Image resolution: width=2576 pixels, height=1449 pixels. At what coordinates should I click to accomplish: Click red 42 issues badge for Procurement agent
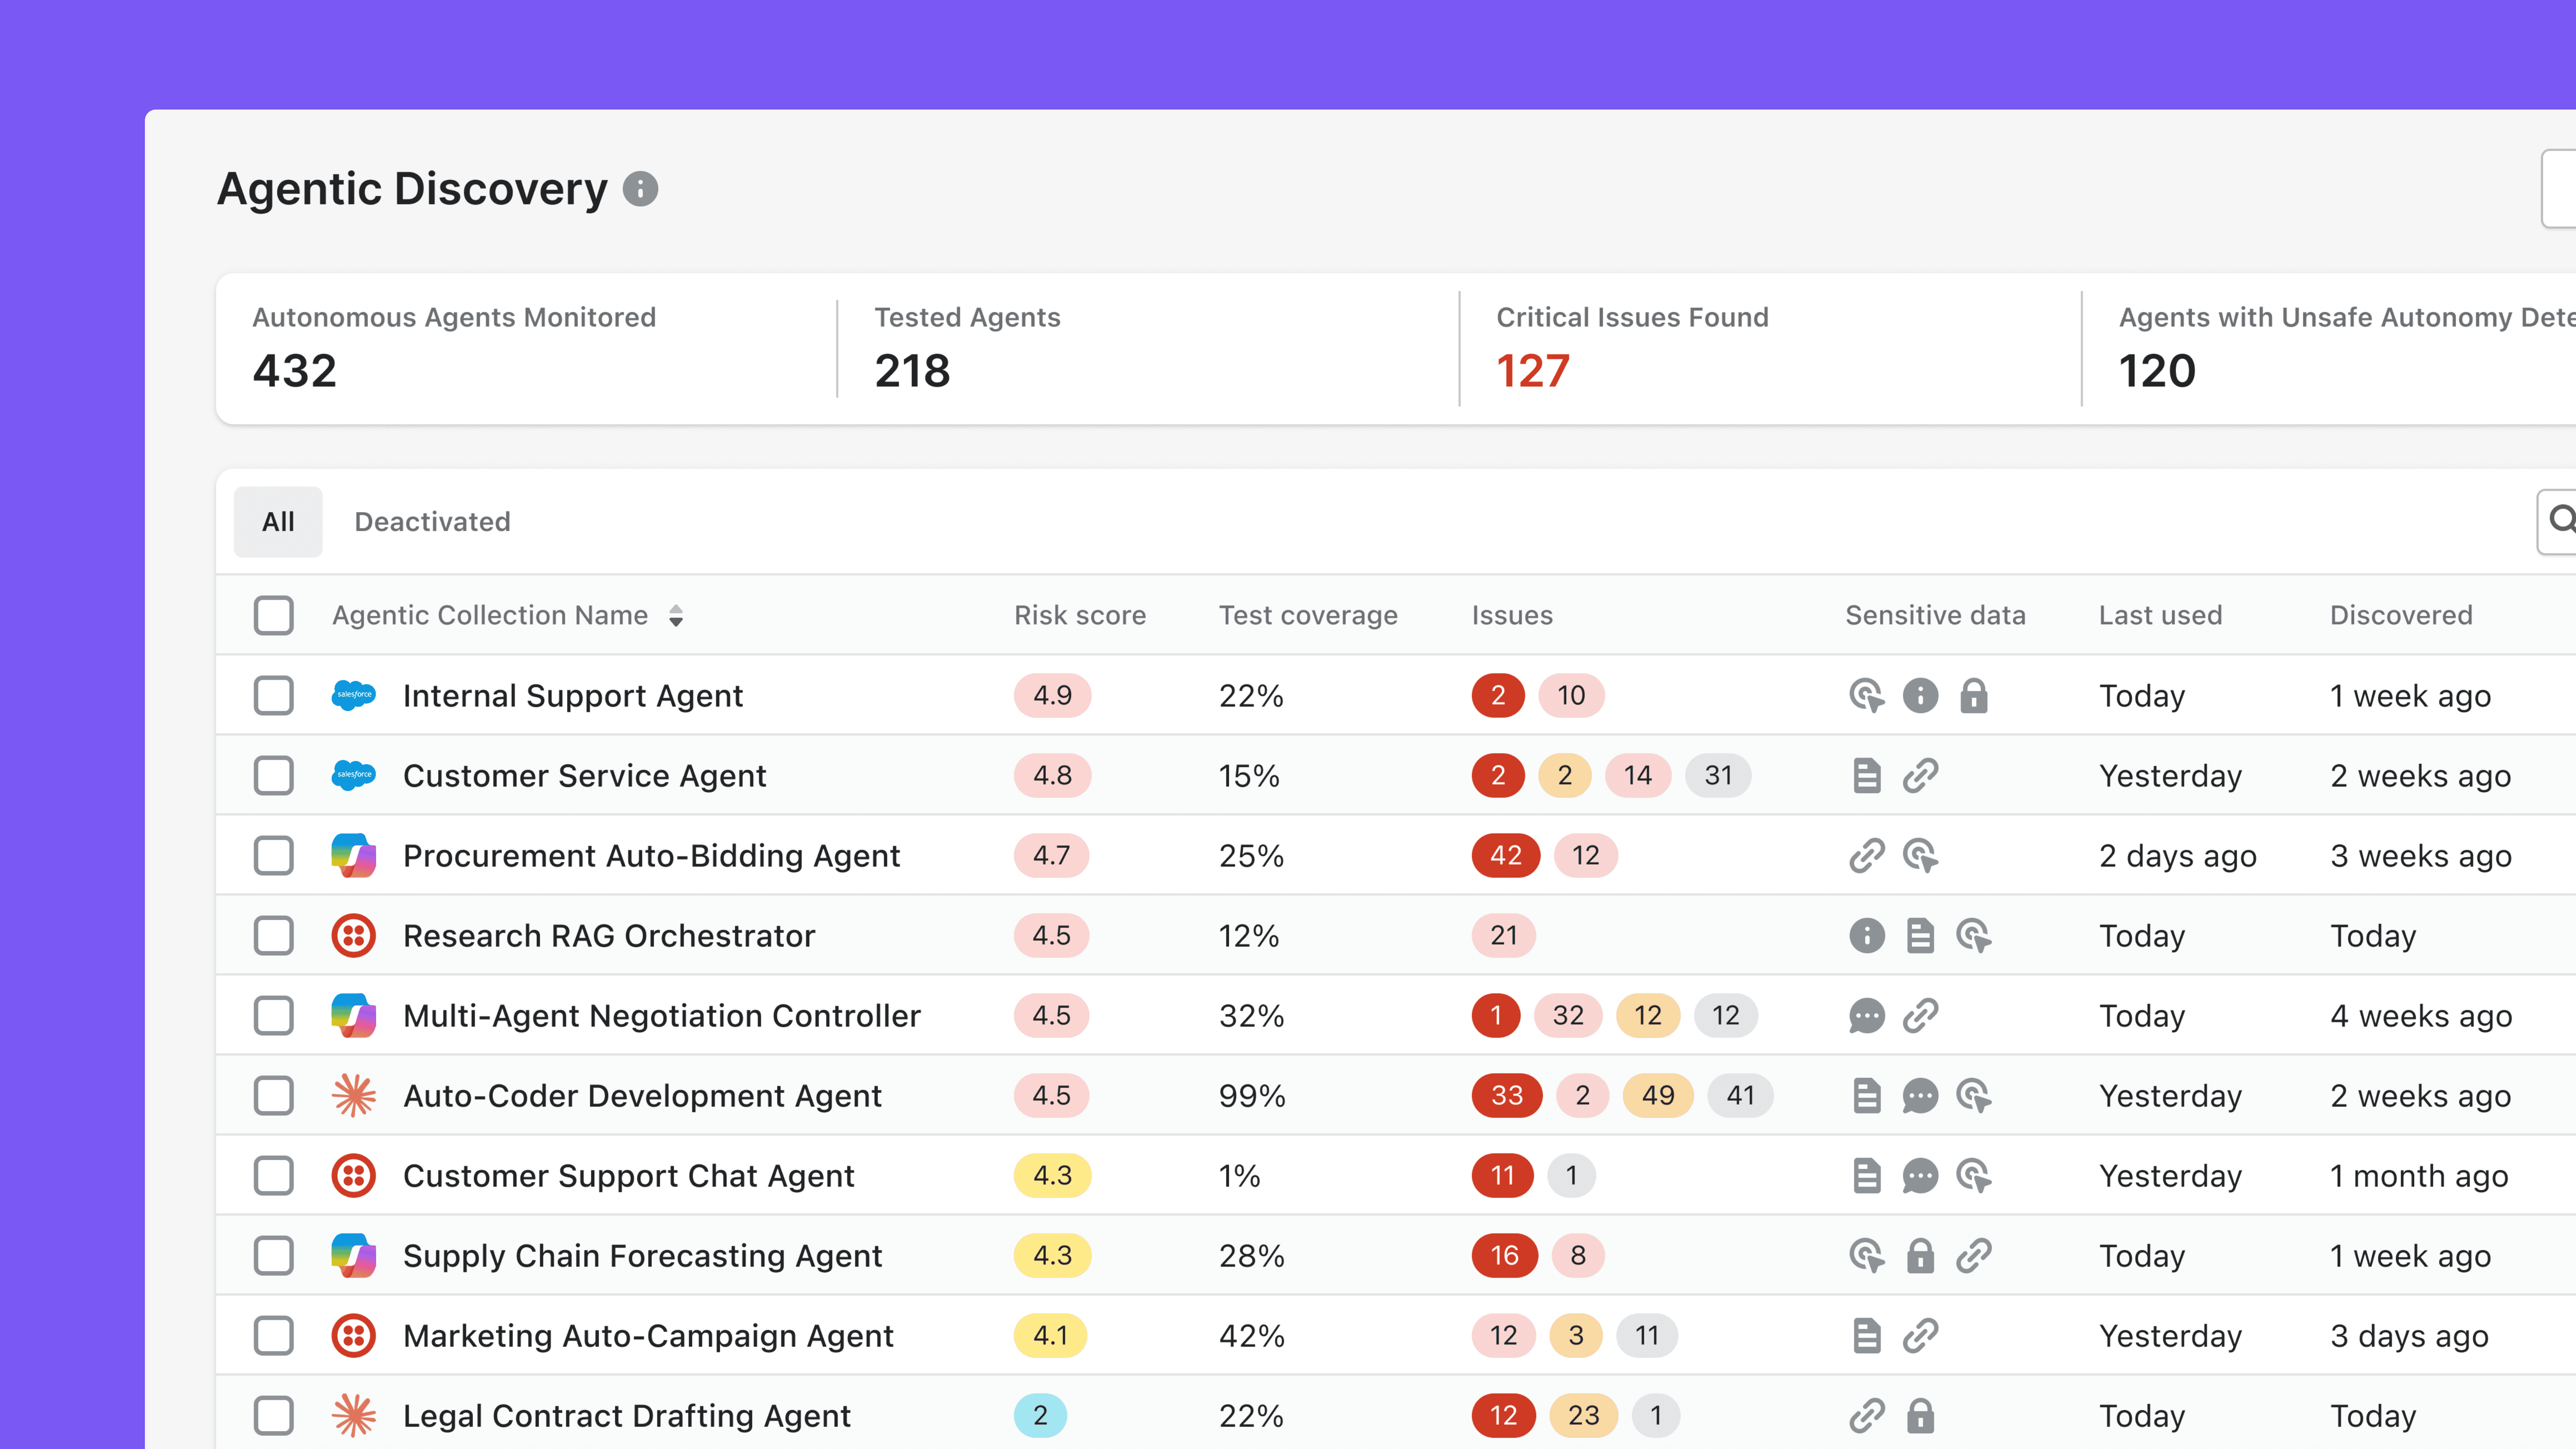[x=1504, y=855]
